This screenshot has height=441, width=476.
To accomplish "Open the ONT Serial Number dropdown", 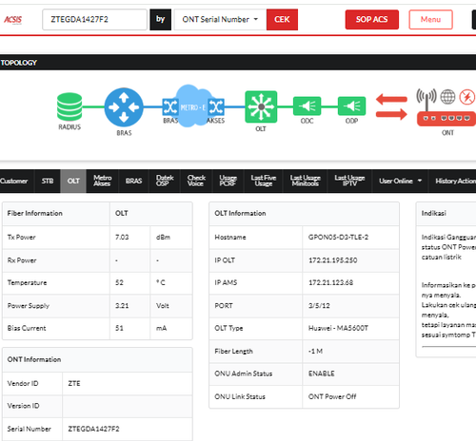I will pyautogui.click(x=220, y=20).
